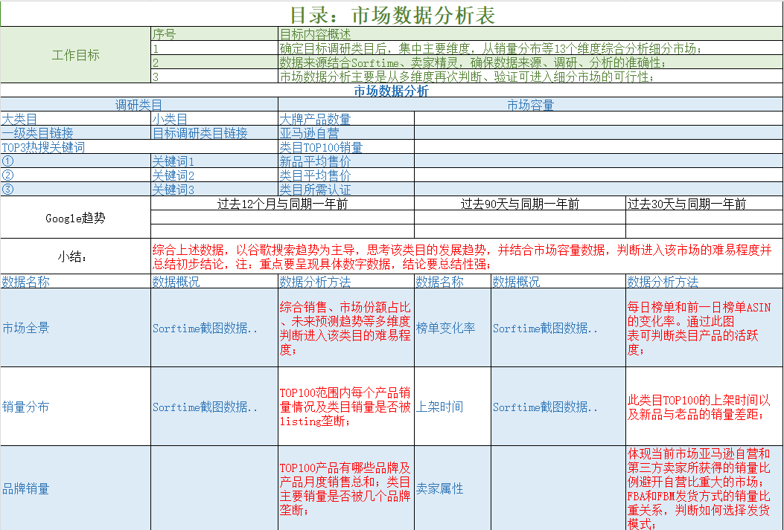This screenshot has height=530, width=784.
Task: Select the '亚马逊自营' cell
Action: tap(346, 133)
